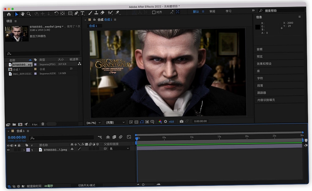Switch to the 默认 workspace
Viewport: 312px width, 191px height.
coord(196,12)
